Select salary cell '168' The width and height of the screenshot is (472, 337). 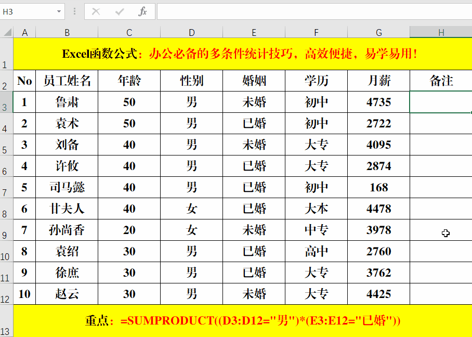[x=378, y=187]
